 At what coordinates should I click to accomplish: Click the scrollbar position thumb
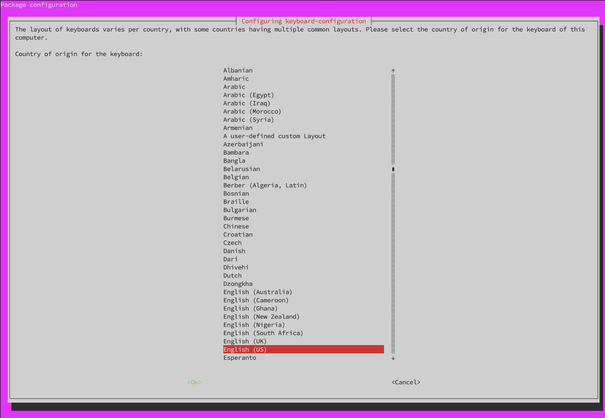coord(393,169)
